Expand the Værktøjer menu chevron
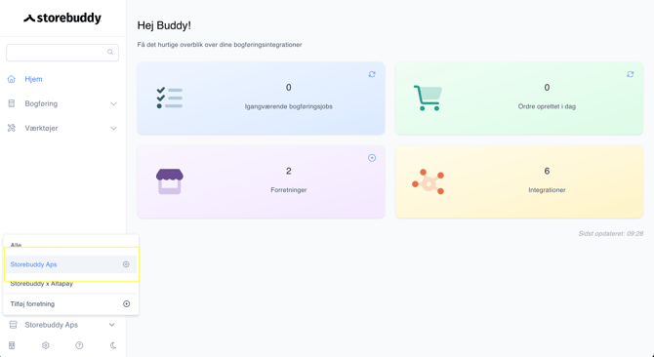 [113, 129]
